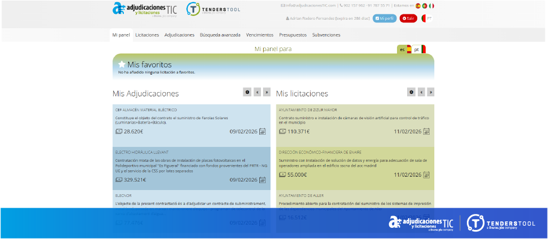This screenshot has width=548, height=239.
Task: Click calendar icon beside 09/02/2026 for 28.620€
Action: pos(263,131)
